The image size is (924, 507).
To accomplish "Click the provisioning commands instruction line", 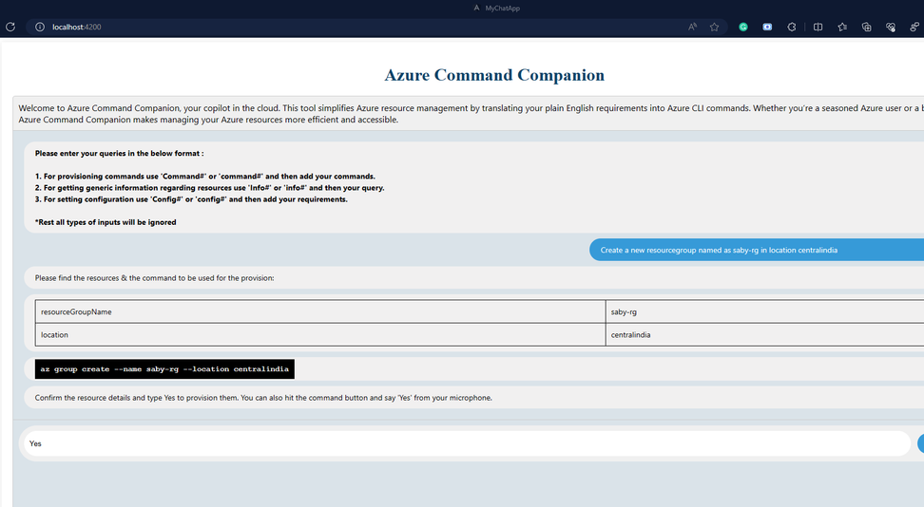I will coord(205,176).
